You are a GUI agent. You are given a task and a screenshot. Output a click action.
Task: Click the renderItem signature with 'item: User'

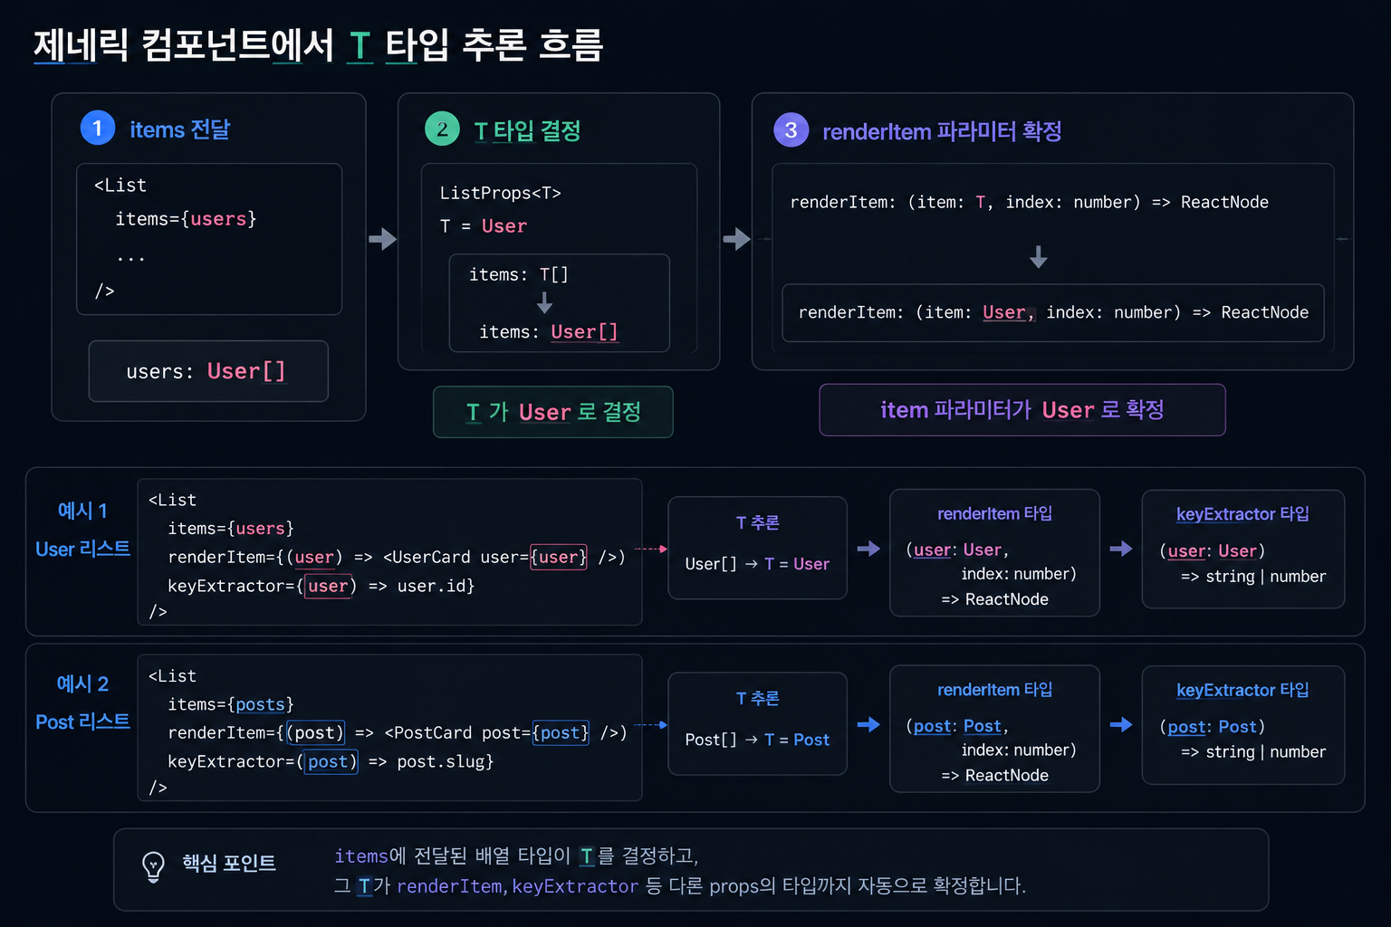[x=1053, y=312]
